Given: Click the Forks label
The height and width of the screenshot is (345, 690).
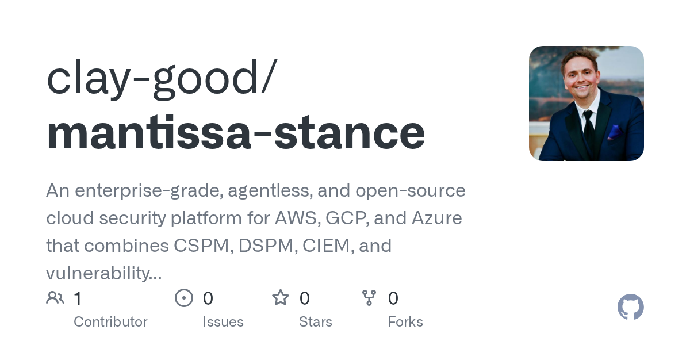Looking at the screenshot, I should pyautogui.click(x=405, y=321).
